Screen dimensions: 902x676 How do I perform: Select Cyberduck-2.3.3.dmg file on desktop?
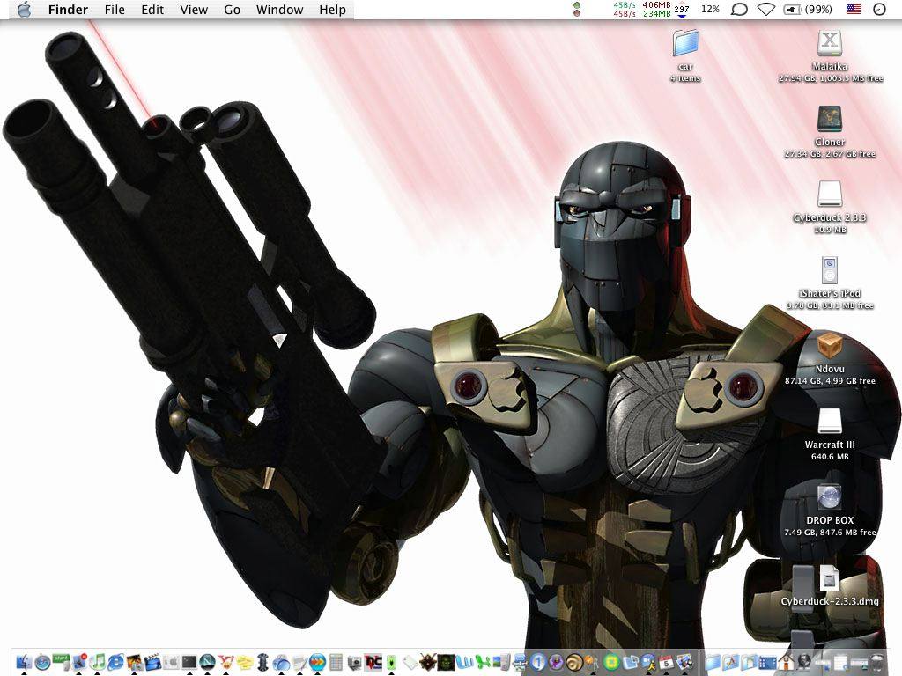(x=830, y=580)
